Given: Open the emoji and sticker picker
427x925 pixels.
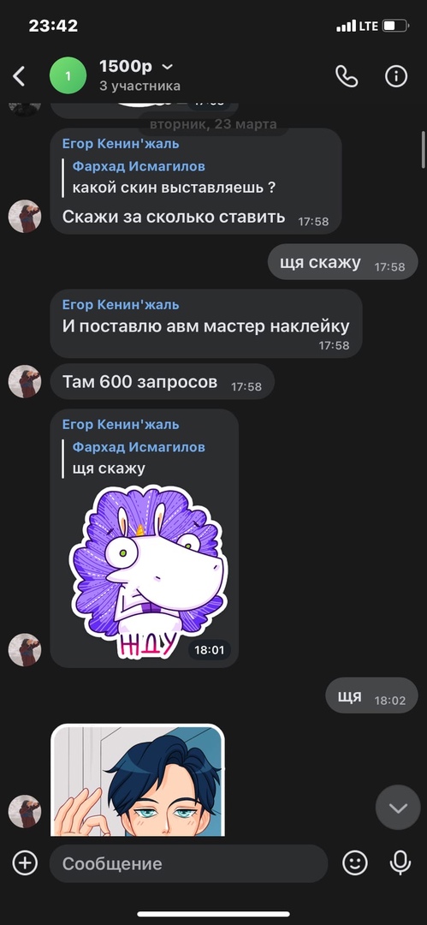Looking at the screenshot, I should point(355,863).
